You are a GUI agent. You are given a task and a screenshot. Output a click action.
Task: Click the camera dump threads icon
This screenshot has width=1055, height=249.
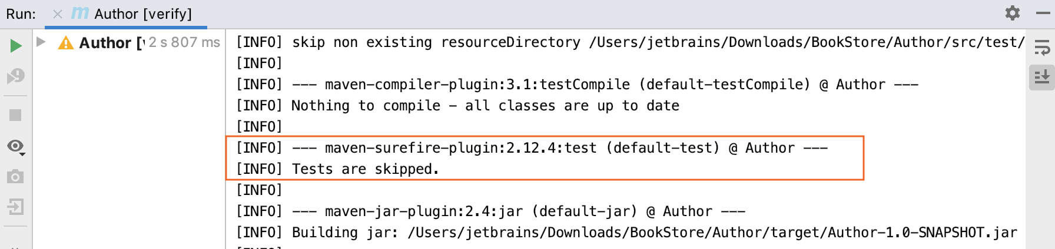16,177
